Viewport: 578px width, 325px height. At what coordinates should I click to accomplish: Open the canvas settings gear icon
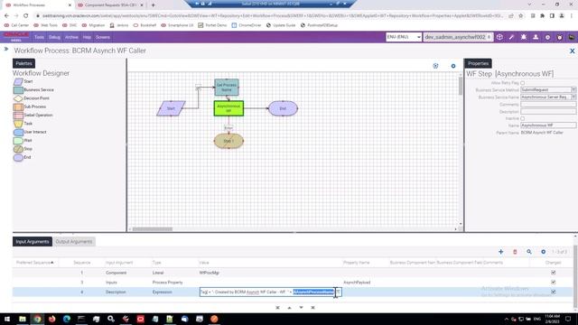click(x=453, y=66)
